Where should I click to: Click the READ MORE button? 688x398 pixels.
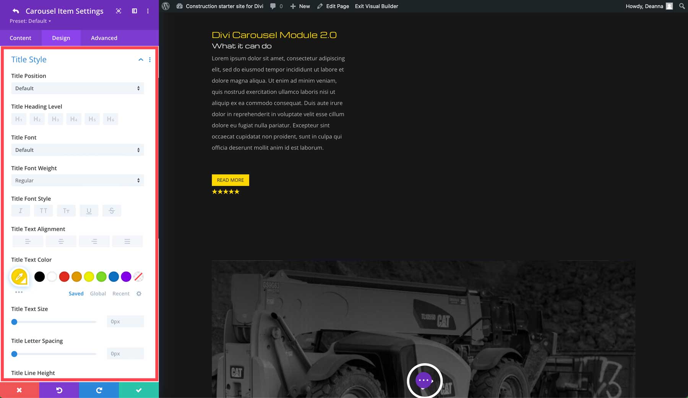pos(230,180)
